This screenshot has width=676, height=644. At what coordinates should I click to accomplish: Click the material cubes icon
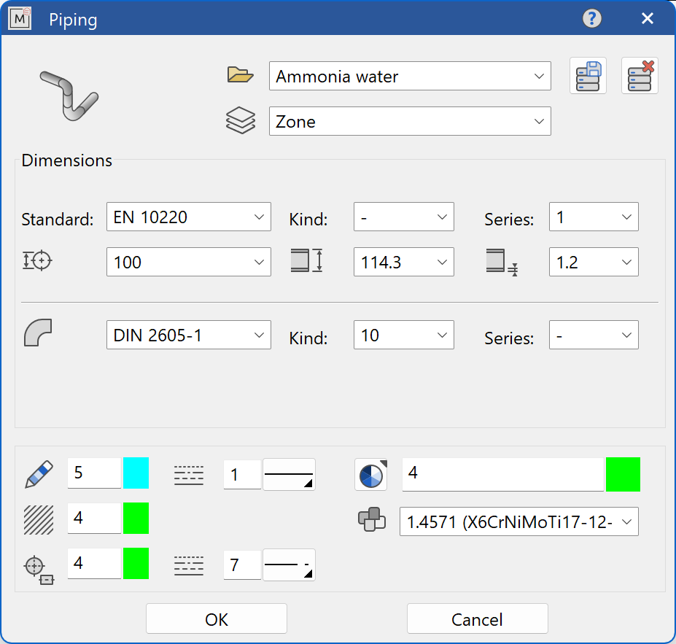[372, 520]
